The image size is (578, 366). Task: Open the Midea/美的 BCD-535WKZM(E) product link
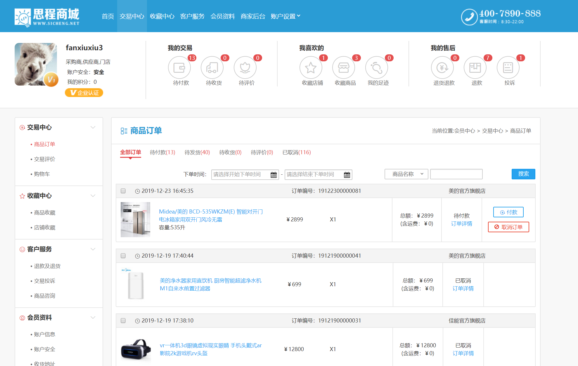click(x=211, y=216)
